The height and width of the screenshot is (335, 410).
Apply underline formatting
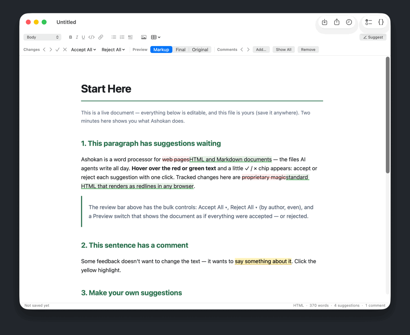[x=83, y=37]
